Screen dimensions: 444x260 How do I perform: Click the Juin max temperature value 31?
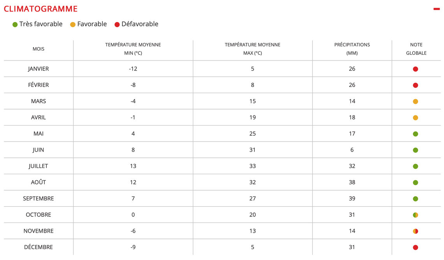coord(252,150)
